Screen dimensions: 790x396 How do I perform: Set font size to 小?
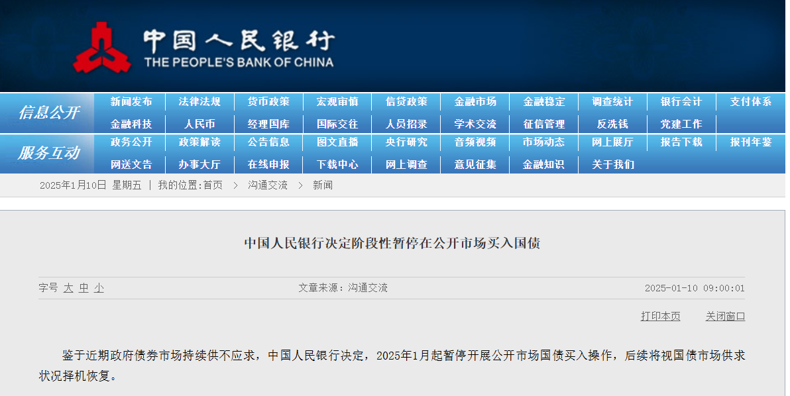click(99, 288)
